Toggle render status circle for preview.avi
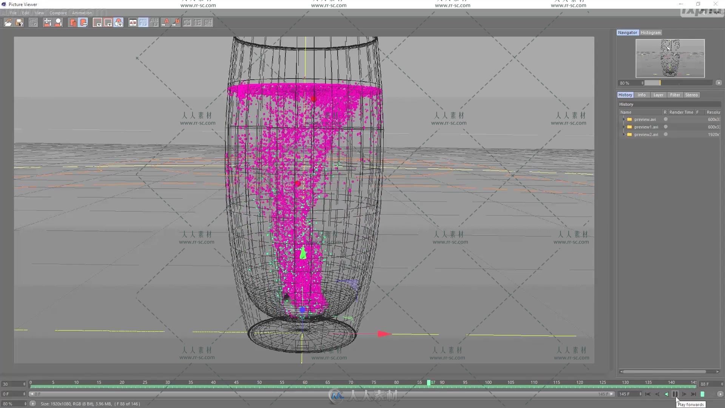 pos(666,119)
